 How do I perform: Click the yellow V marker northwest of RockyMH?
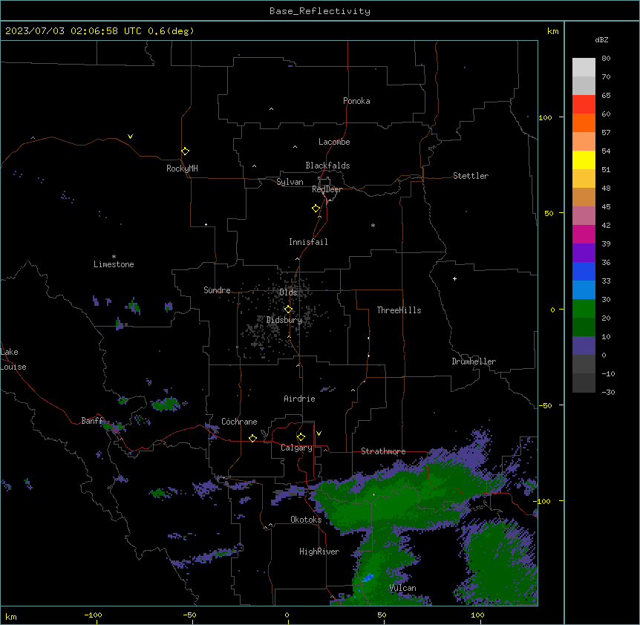pyautogui.click(x=130, y=137)
